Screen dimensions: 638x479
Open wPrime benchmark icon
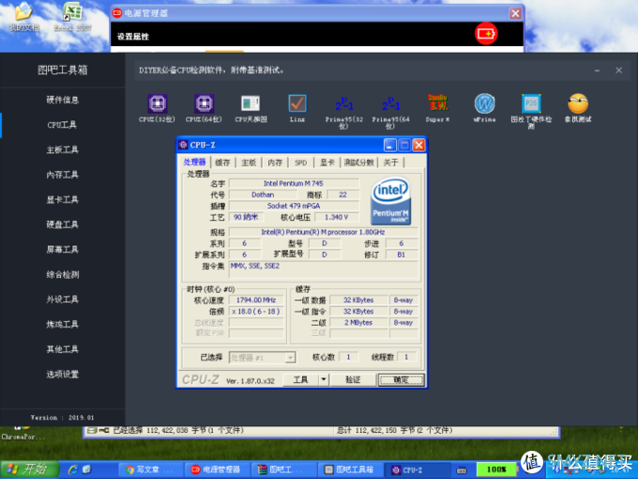pyautogui.click(x=484, y=108)
